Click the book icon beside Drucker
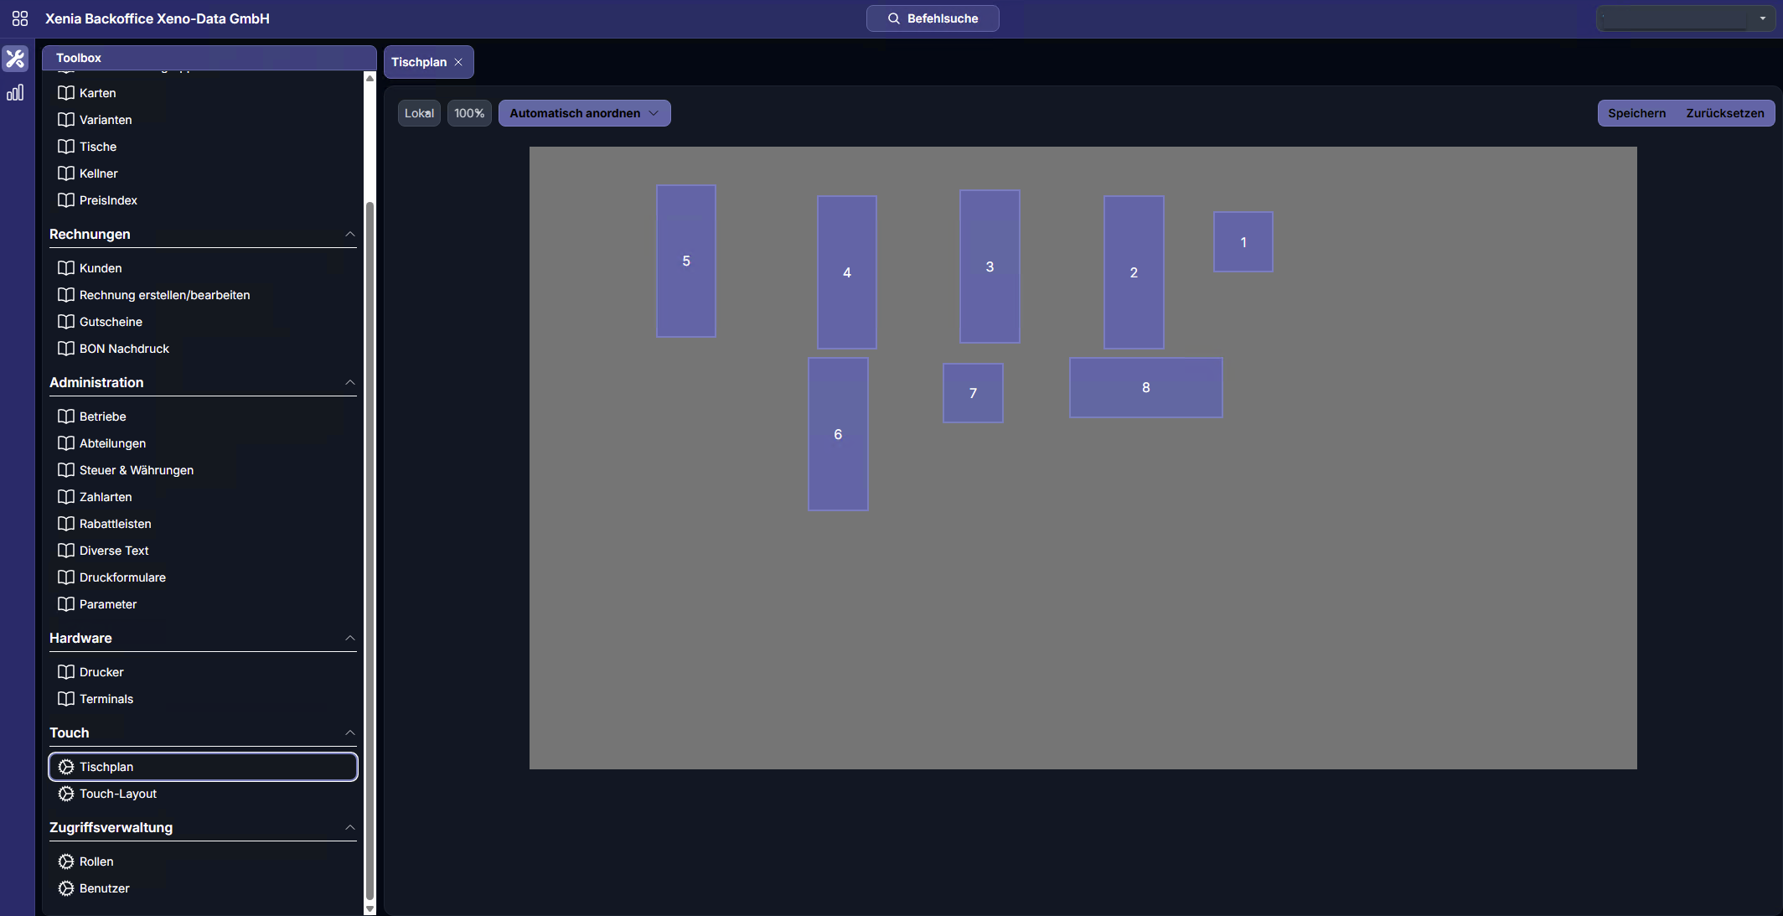Image resolution: width=1783 pixels, height=916 pixels. click(66, 672)
